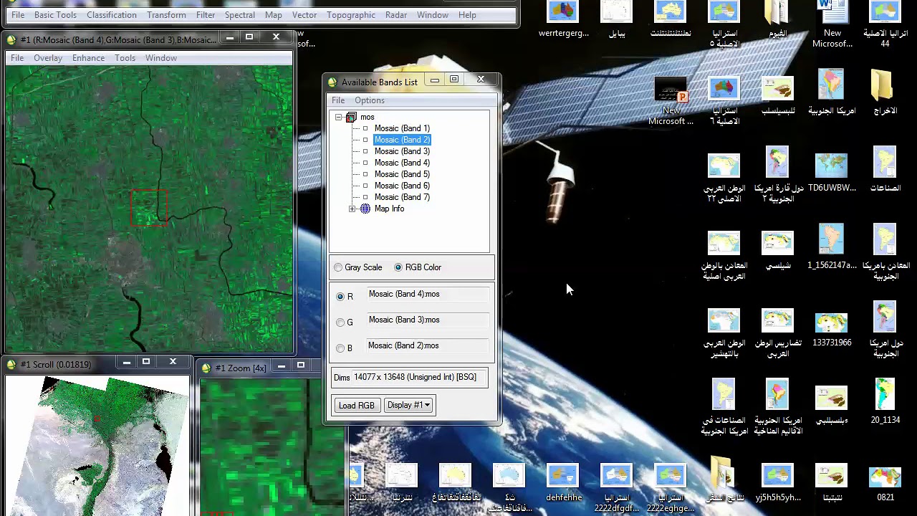Collapse the mos tree node
This screenshot has height=516, width=917.
coord(338,117)
